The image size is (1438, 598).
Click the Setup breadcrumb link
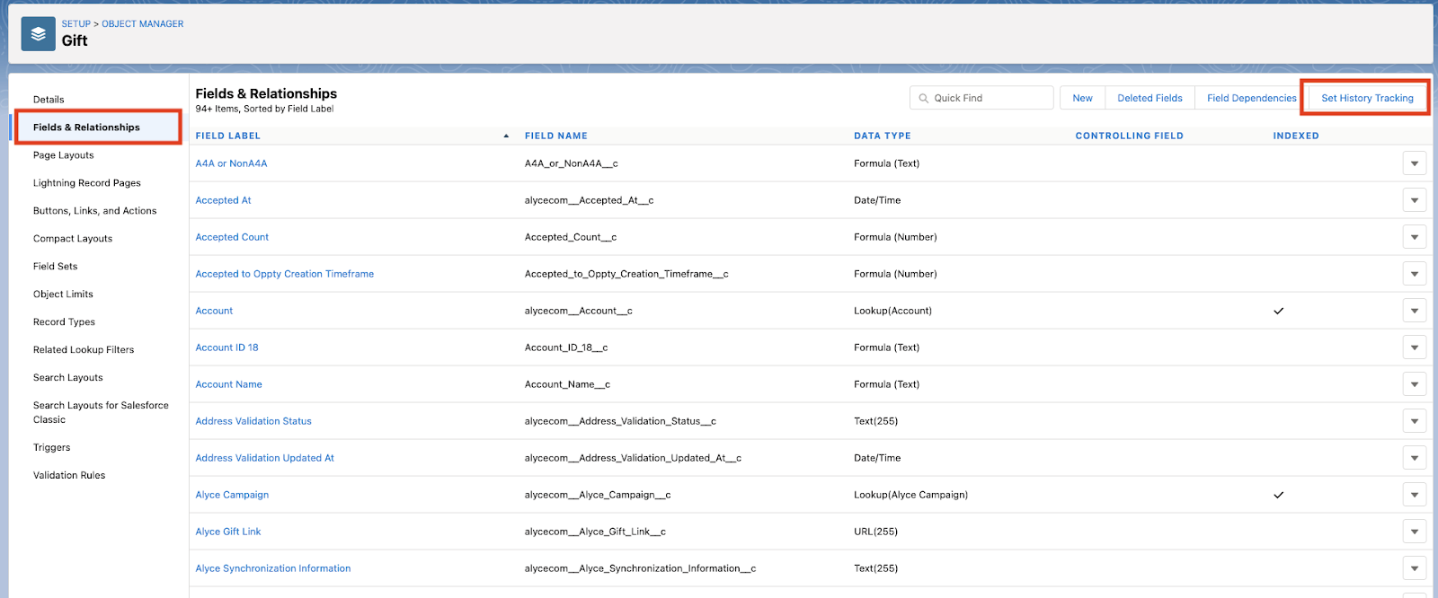[76, 24]
